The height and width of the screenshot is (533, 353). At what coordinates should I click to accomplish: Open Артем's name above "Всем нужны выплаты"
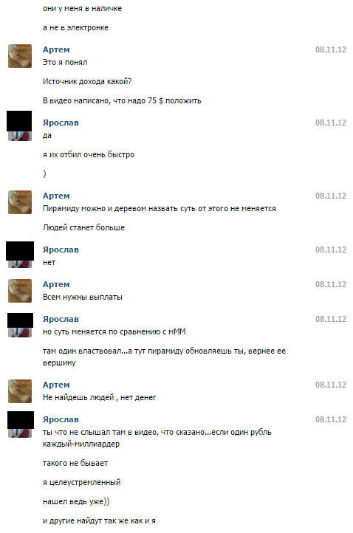pos(56,284)
